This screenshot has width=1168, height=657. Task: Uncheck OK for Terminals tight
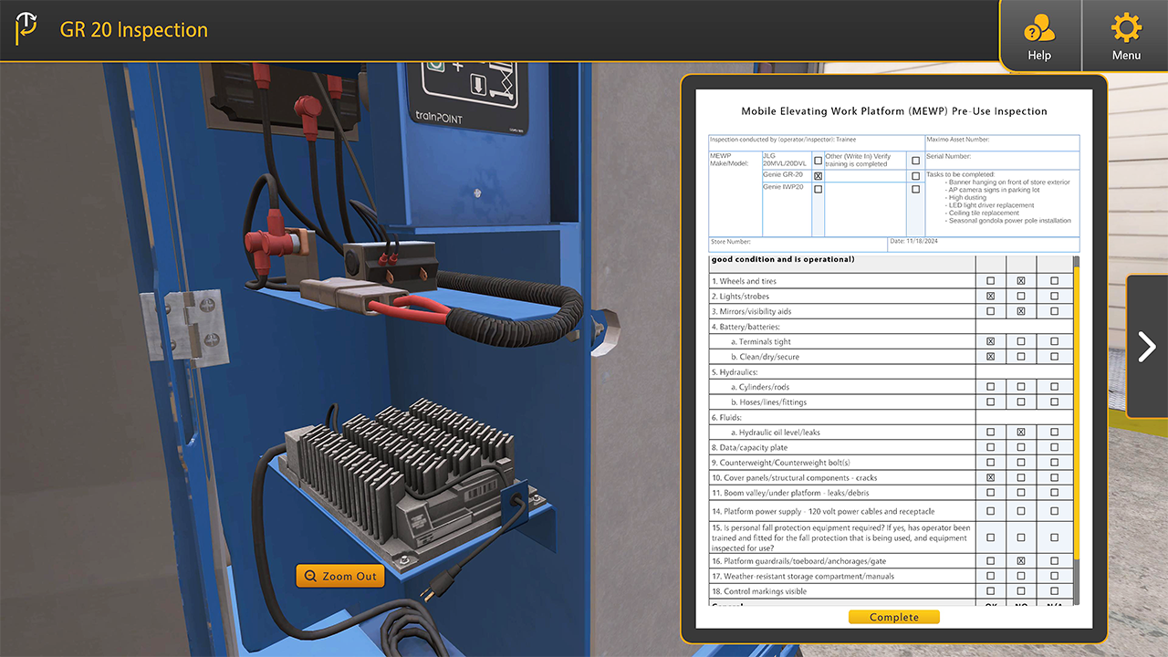[x=991, y=341]
